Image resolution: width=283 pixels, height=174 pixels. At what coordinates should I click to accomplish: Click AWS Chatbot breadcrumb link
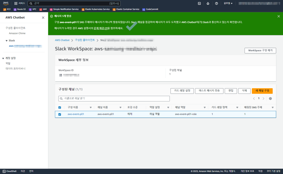tap(62, 40)
